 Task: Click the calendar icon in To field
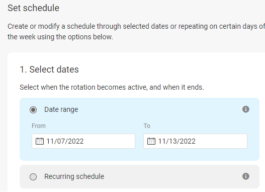(x=151, y=141)
